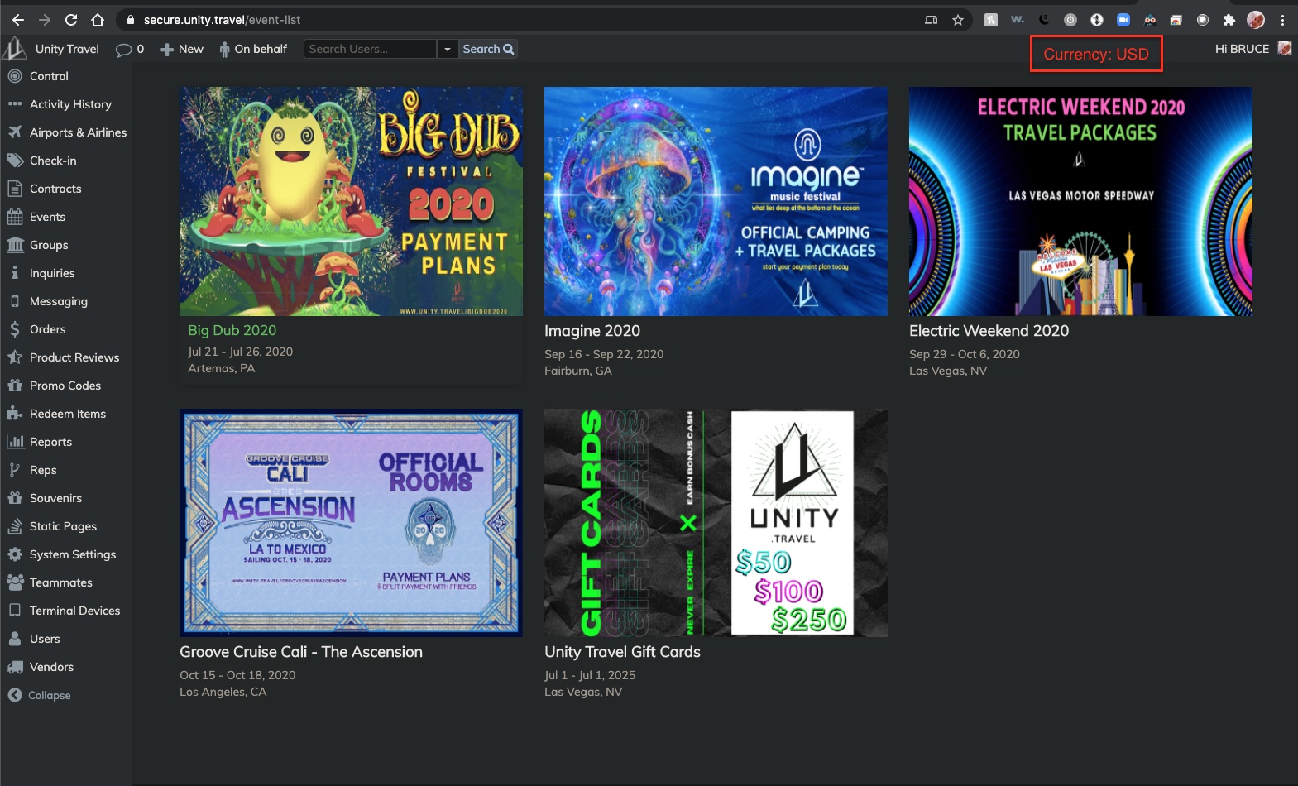Click the Gift Cards banner thumbnail
This screenshot has height=786, width=1298.
point(716,522)
